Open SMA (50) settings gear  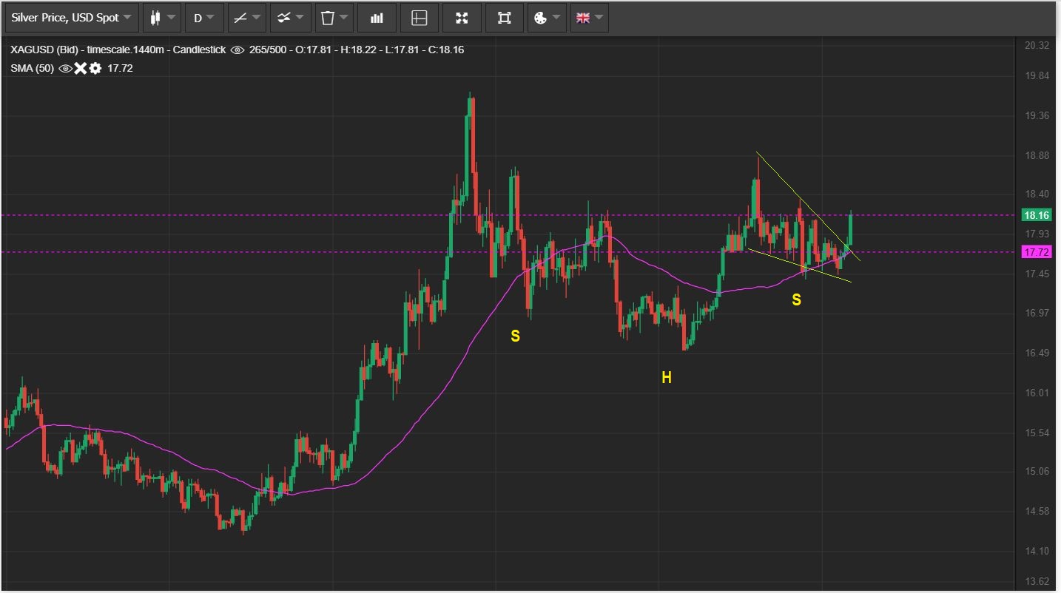pos(95,68)
